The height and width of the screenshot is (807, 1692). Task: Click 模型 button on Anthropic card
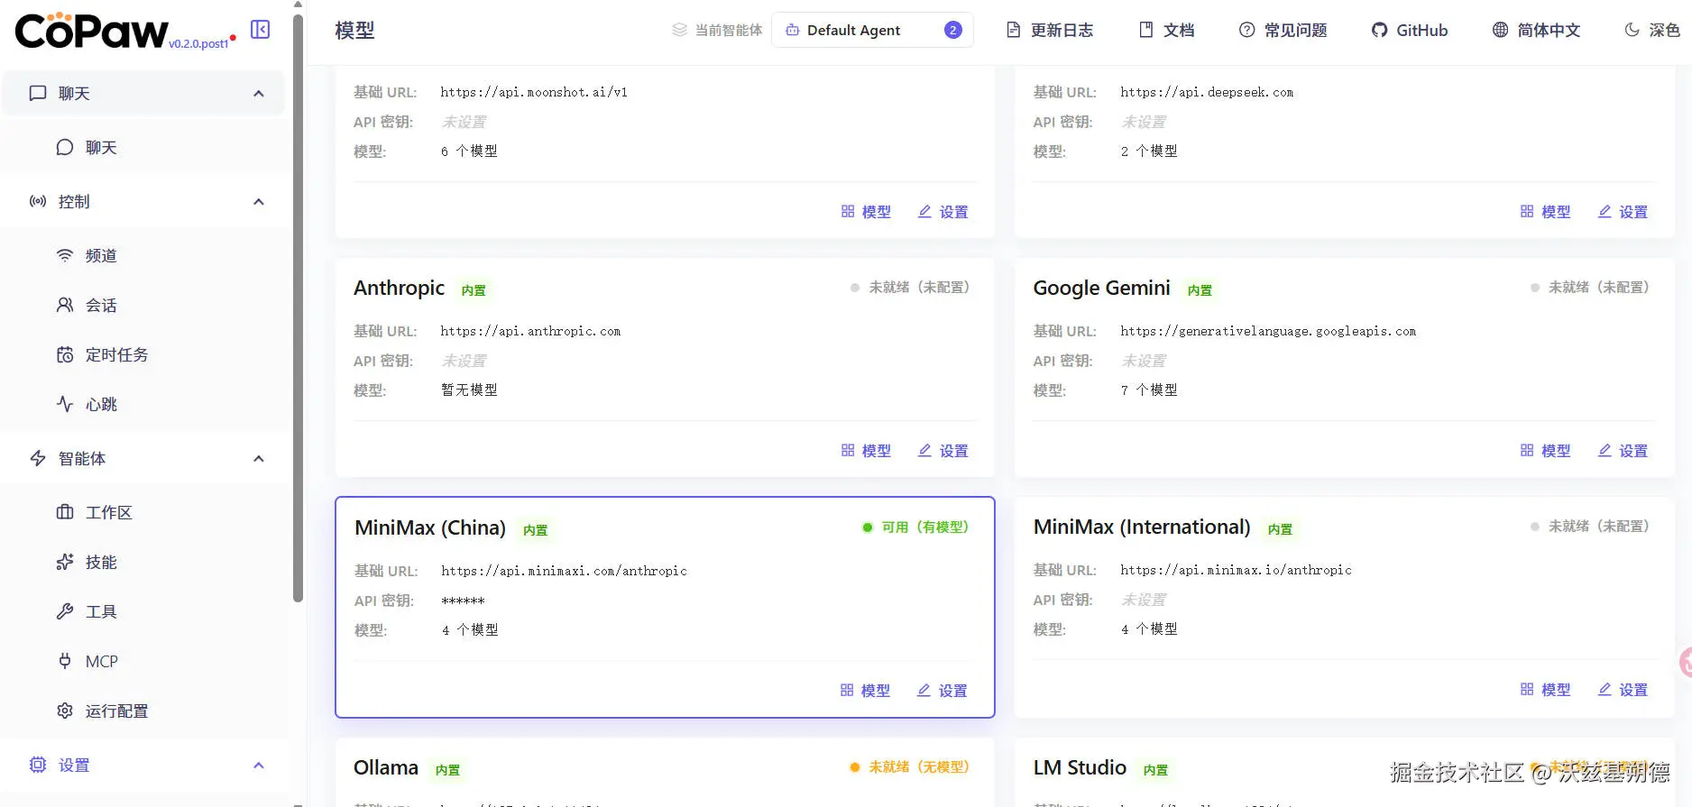tap(866, 451)
